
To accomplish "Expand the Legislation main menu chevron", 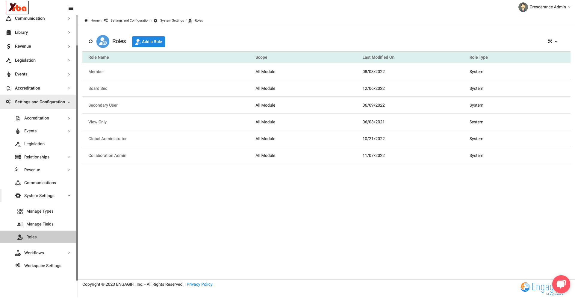I will [x=69, y=60].
